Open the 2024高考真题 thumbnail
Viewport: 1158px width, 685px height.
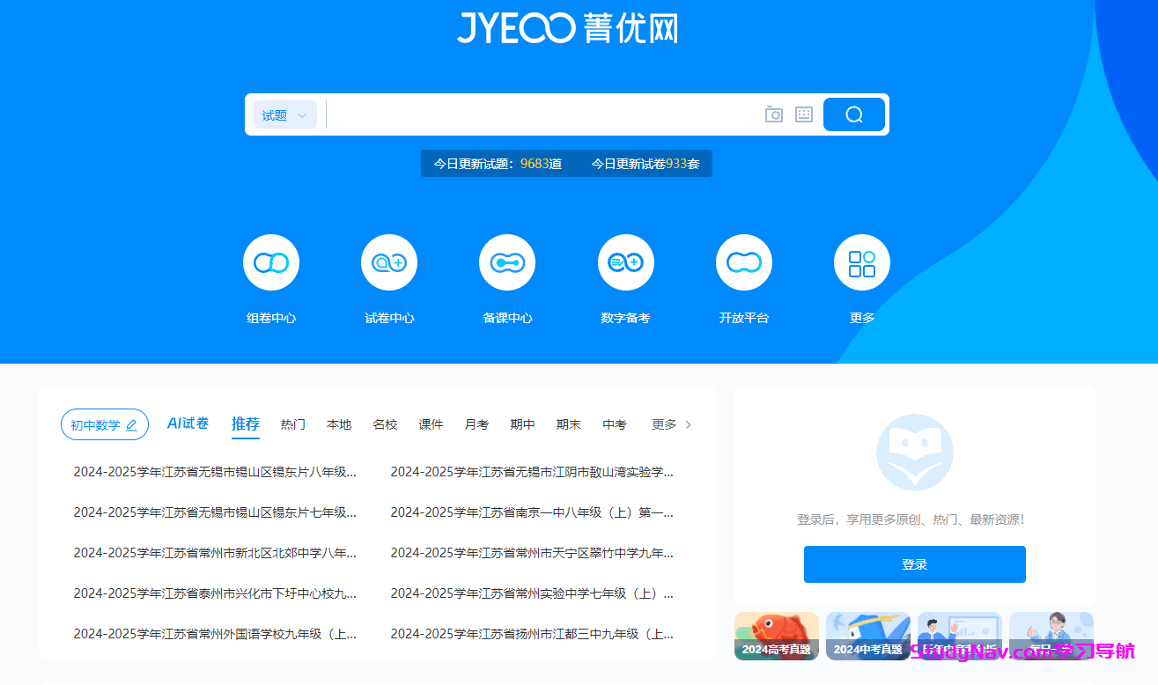pyautogui.click(x=776, y=636)
